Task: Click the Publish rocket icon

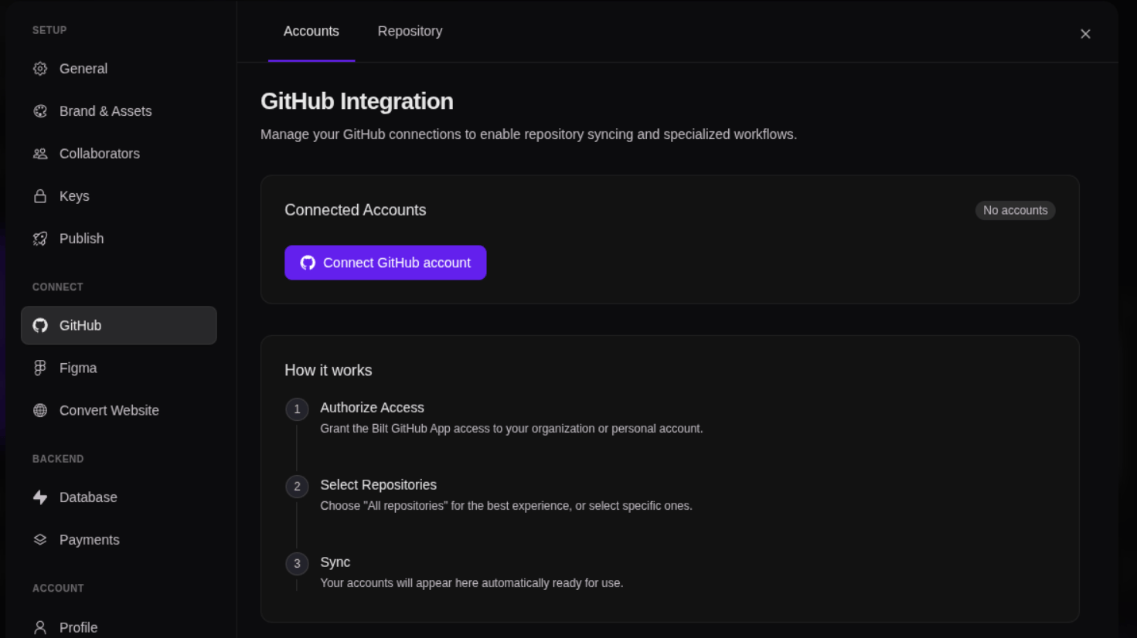Action: point(40,239)
